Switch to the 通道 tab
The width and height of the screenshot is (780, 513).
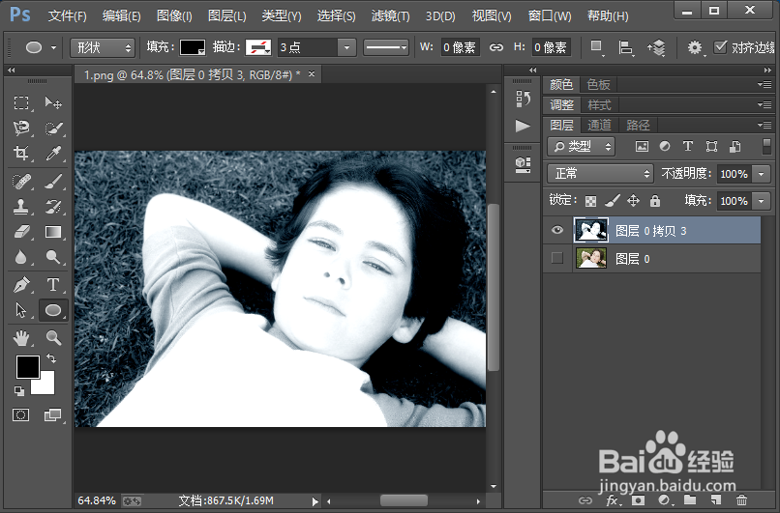point(599,125)
